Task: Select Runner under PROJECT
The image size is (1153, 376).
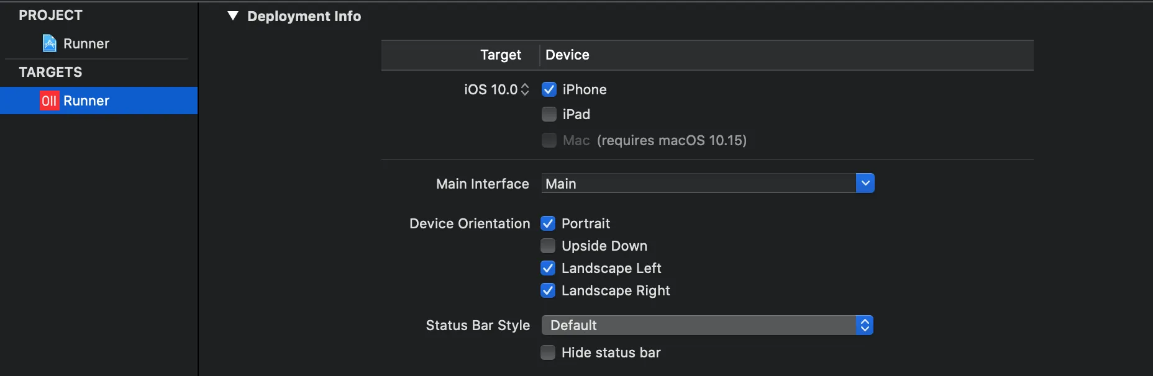Action: (86, 43)
